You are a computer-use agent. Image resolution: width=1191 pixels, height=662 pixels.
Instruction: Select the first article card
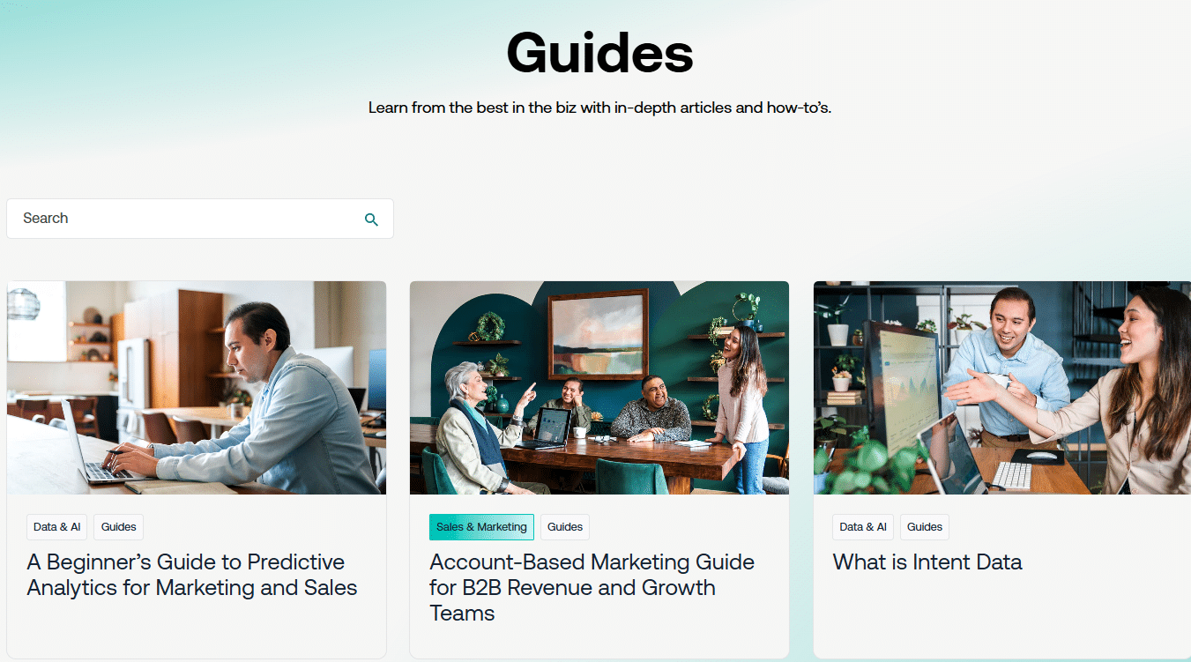coord(196,467)
